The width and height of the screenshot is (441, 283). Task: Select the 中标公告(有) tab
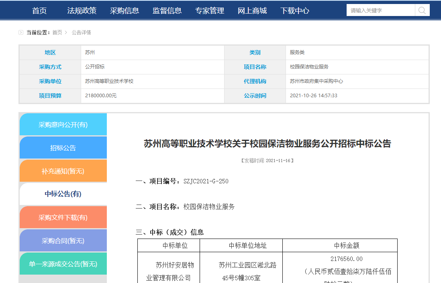tap(63, 194)
